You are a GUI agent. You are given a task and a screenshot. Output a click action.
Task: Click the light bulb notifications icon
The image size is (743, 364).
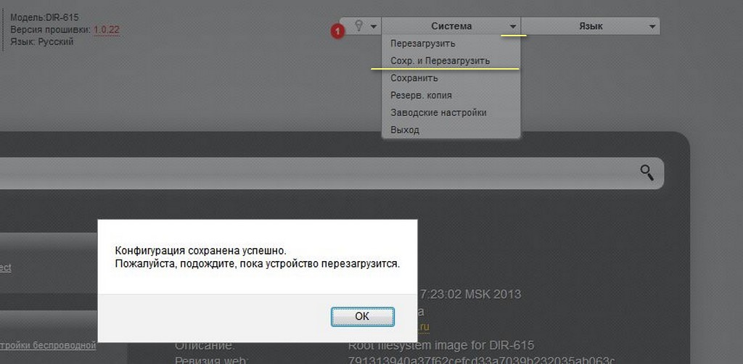pyautogui.click(x=358, y=26)
